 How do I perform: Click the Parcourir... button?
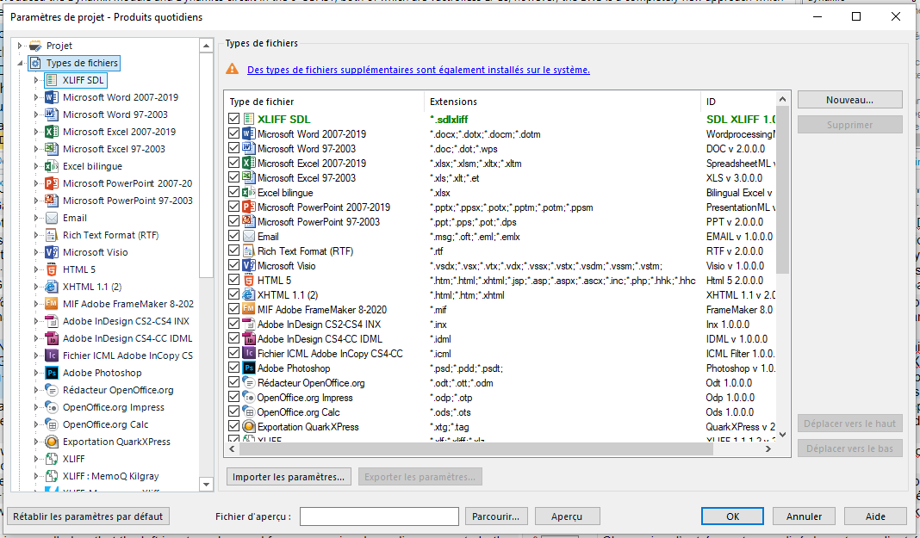click(x=496, y=516)
